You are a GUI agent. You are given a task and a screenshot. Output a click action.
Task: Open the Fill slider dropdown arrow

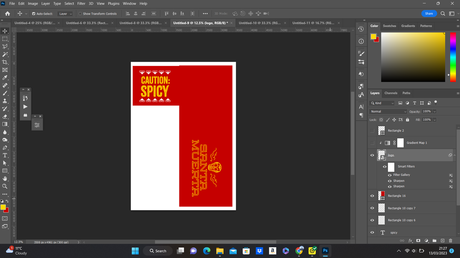[434, 120]
